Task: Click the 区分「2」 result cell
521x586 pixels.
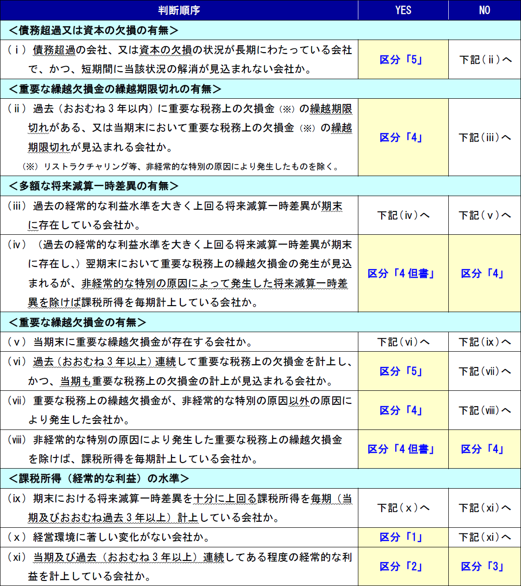Action: coord(401,566)
